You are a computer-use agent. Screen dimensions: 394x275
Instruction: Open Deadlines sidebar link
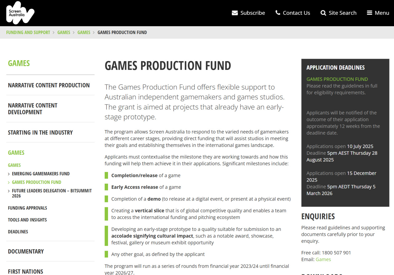(18, 232)
